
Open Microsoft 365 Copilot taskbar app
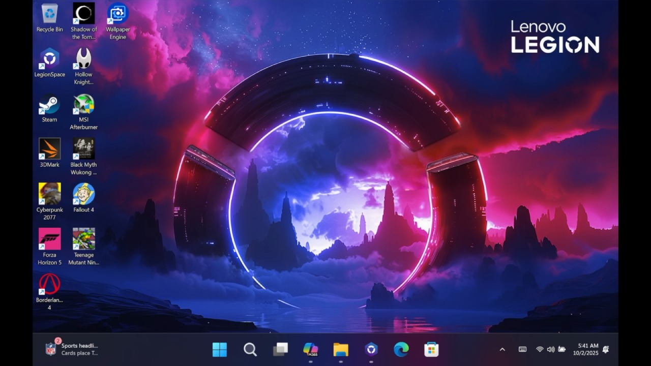(310, 349)
